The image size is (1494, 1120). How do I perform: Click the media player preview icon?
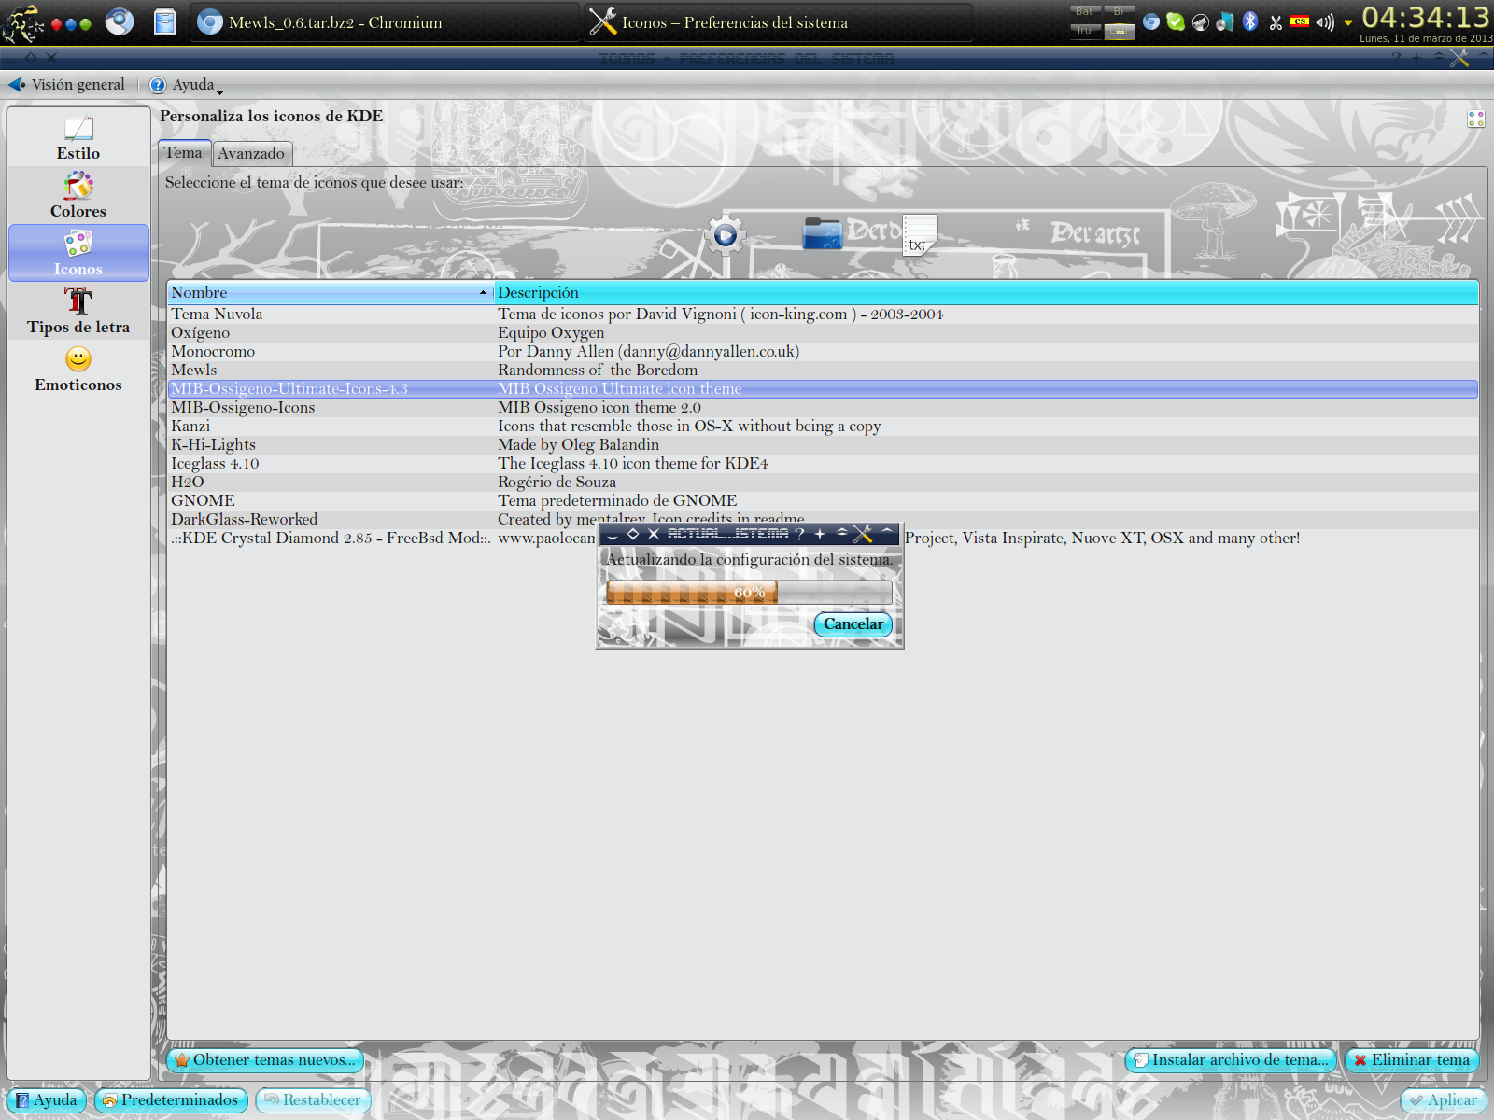[x=725, y=236]
